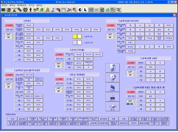
Task: Toggle the 지하층 speaker in 교육시설
Action: click(x=130, y=51)
